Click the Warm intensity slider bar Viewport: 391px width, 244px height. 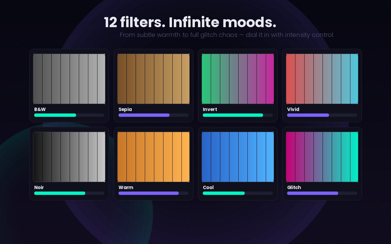[153, 193]
